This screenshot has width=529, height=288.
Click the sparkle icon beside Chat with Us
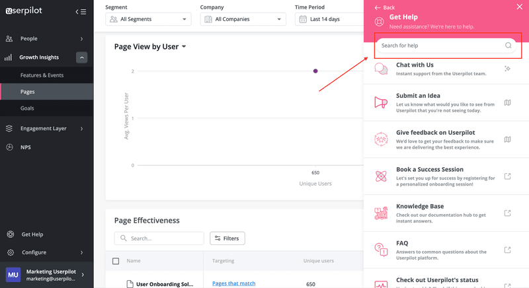[507, 69]
